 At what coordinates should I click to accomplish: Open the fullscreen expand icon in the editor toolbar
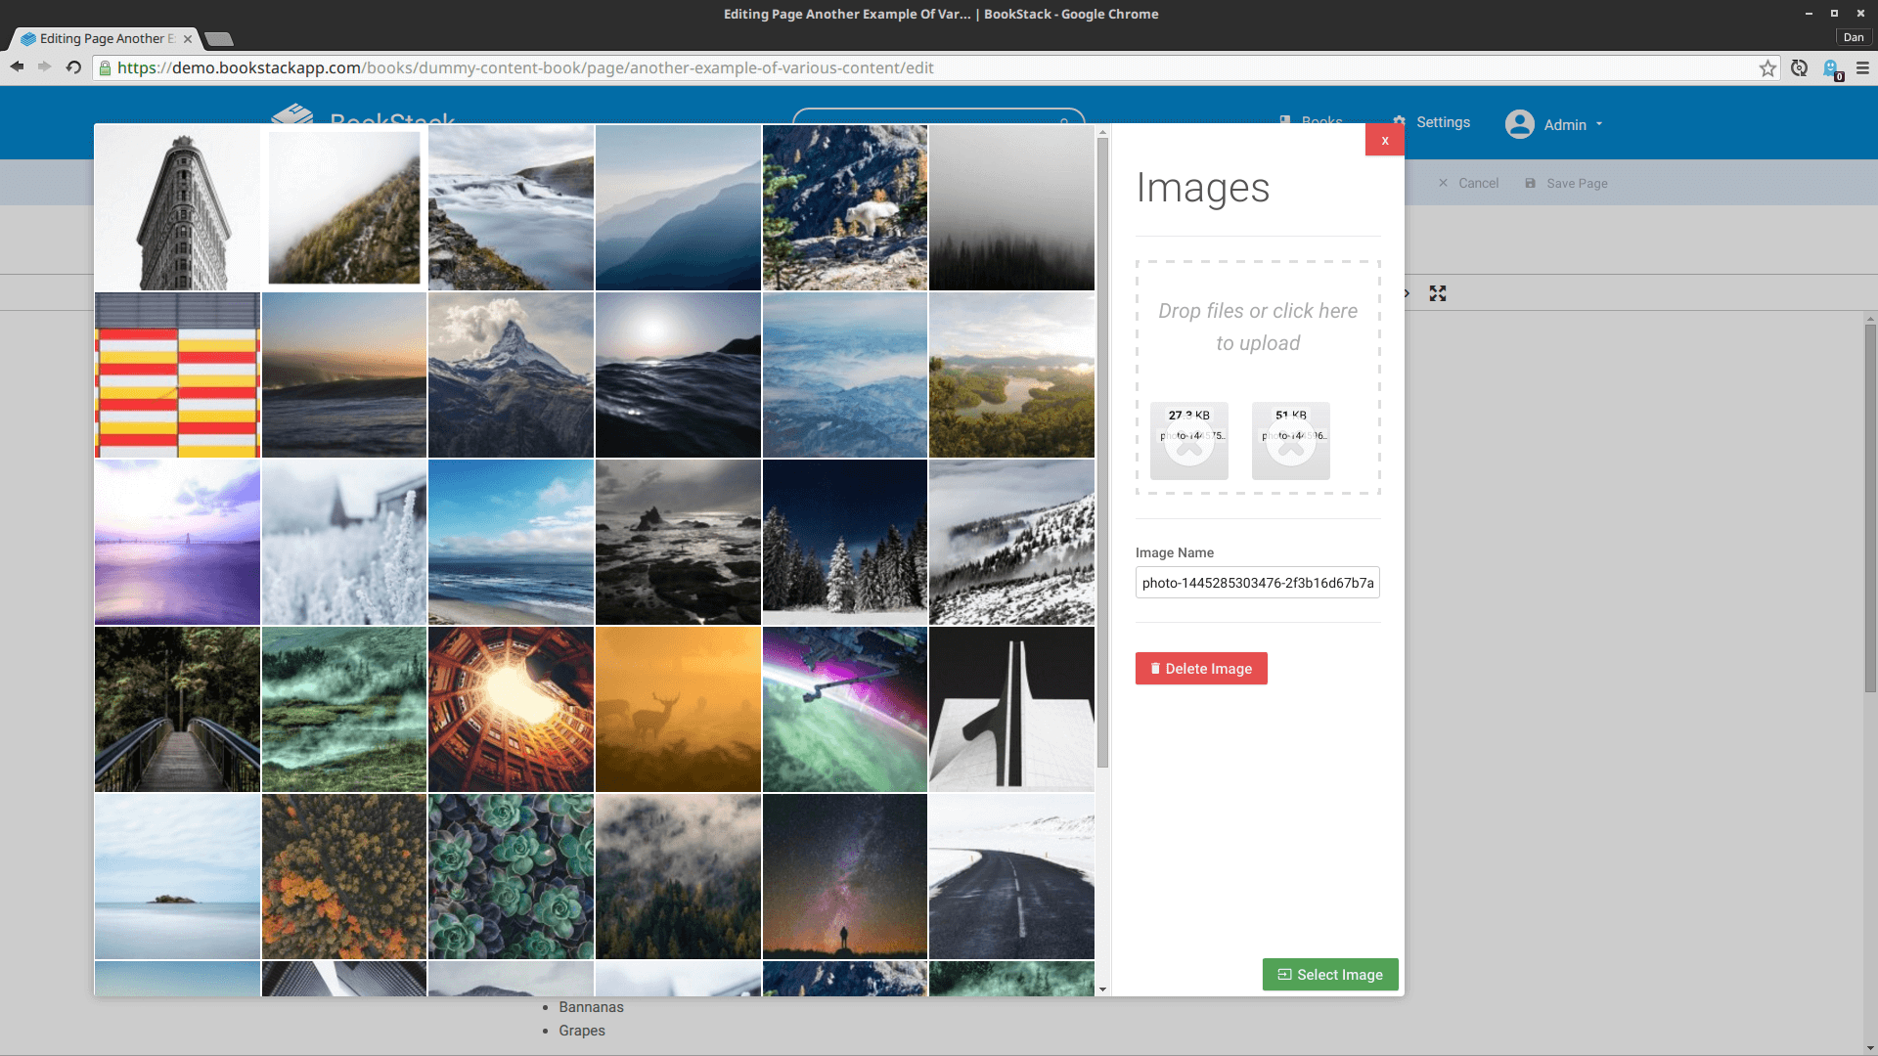[x=1438, y=292]
